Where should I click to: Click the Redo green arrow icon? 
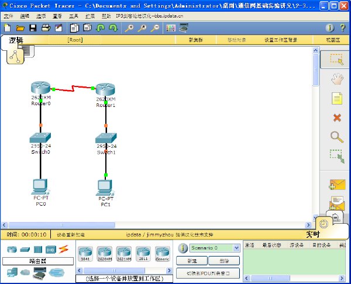[x=113, y=28]
